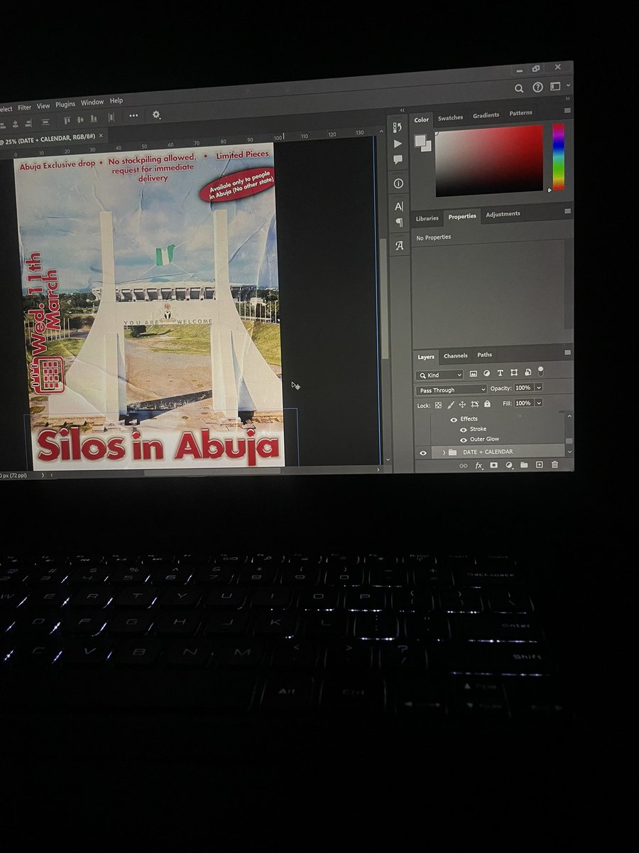Switch to the Paths tab
This screenshot has height=853, width=639.
[x=484, y=355]
